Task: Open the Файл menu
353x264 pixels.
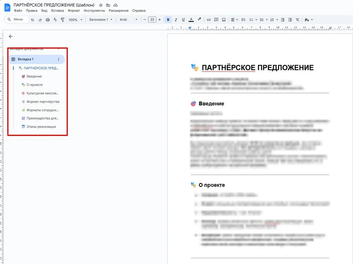Action: click(18, 11)
